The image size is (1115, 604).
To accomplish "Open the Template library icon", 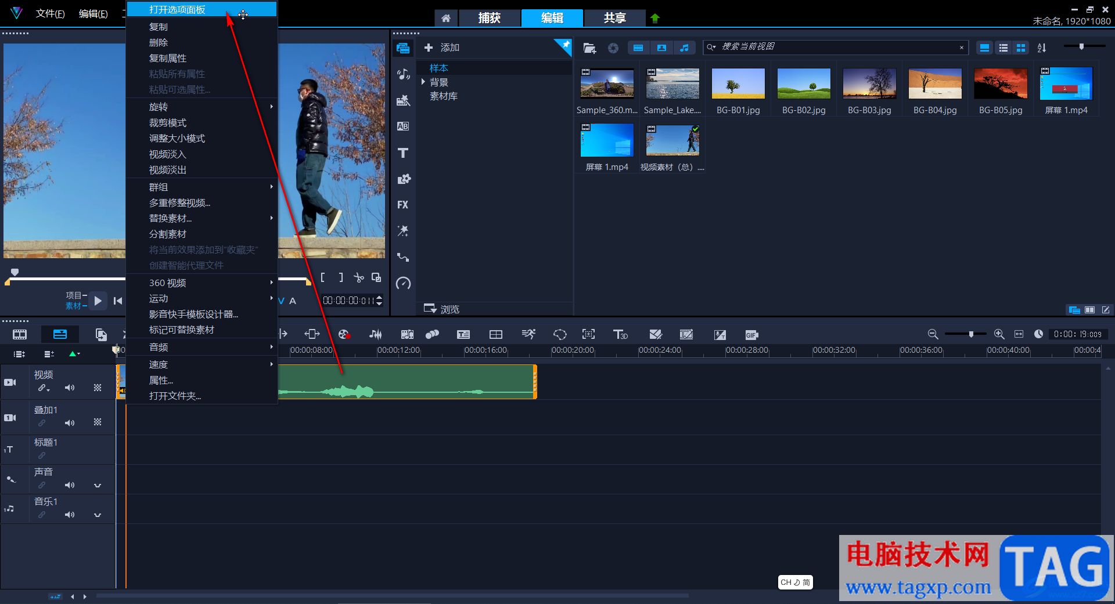I will pos(403,100).
